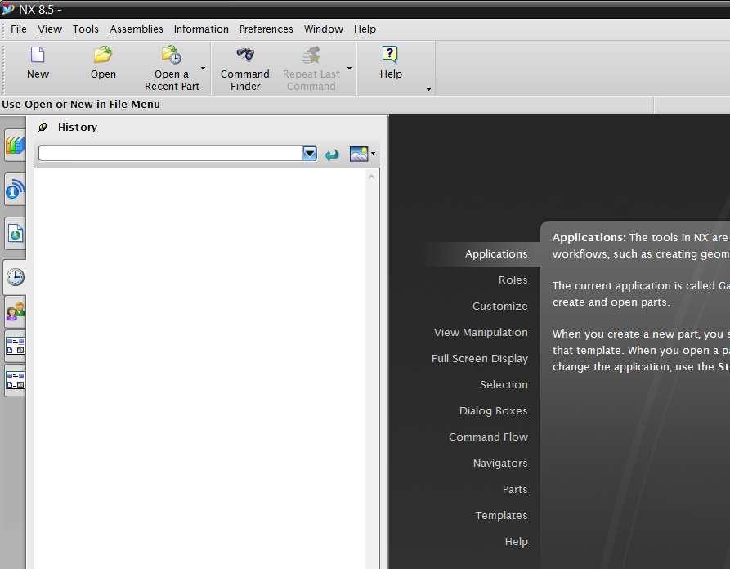This screenshot has width=730, height=569.
Task: Select the Navigators welcome topic
Action: coord(500,464)
